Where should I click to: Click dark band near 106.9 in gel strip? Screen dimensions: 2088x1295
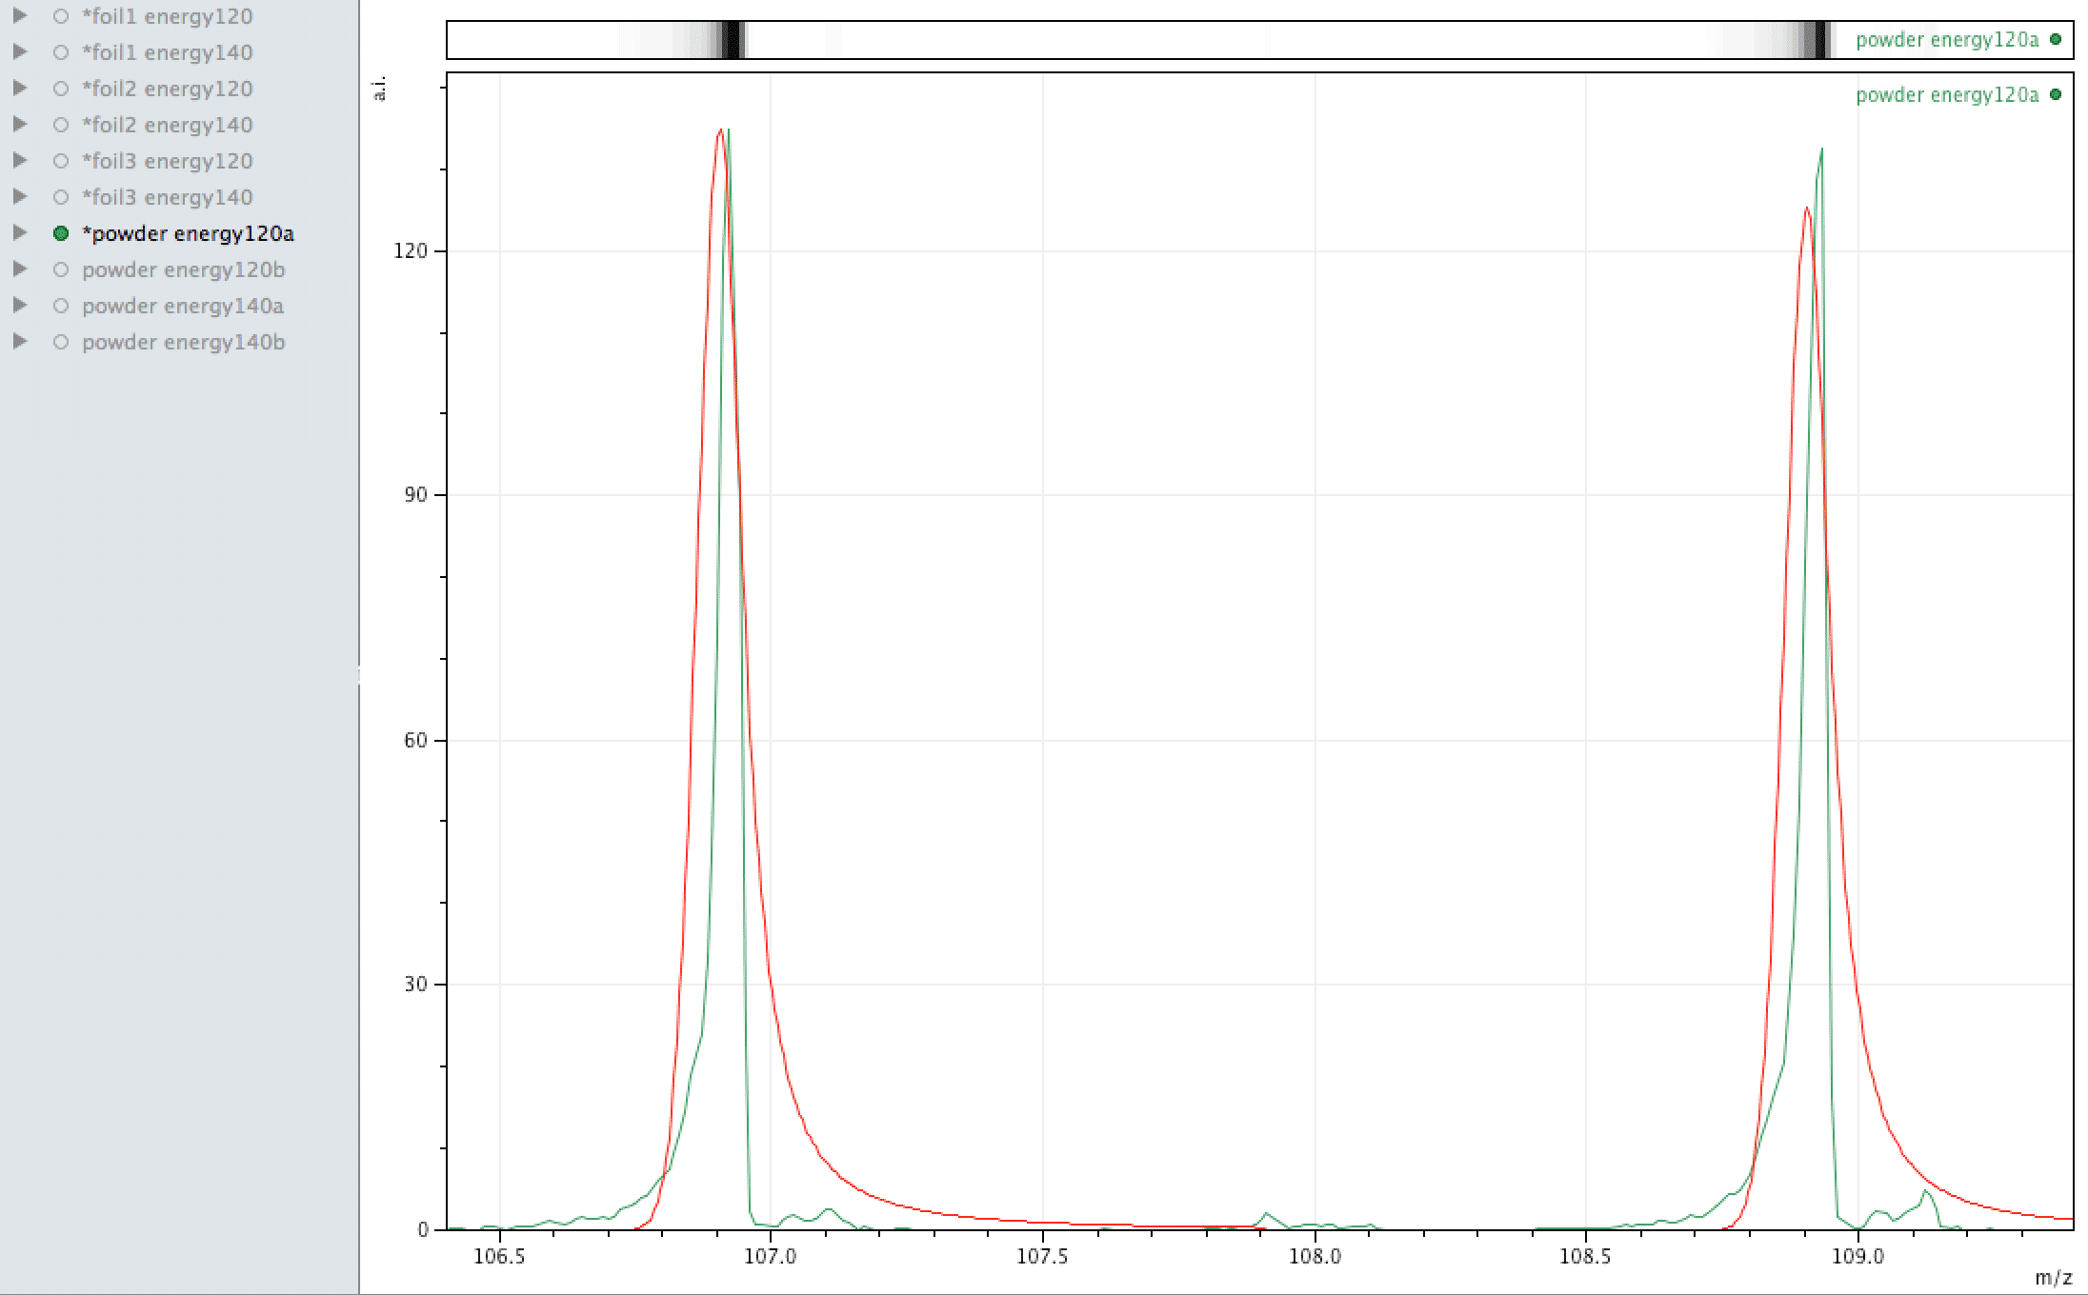pyautogui.click(x=732, y=40)
